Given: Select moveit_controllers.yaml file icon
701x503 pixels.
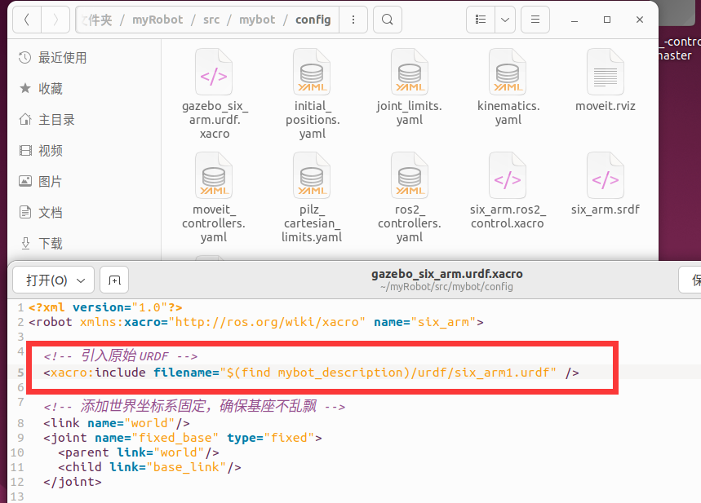Looking at the screenshot, I should coord(214,175).
